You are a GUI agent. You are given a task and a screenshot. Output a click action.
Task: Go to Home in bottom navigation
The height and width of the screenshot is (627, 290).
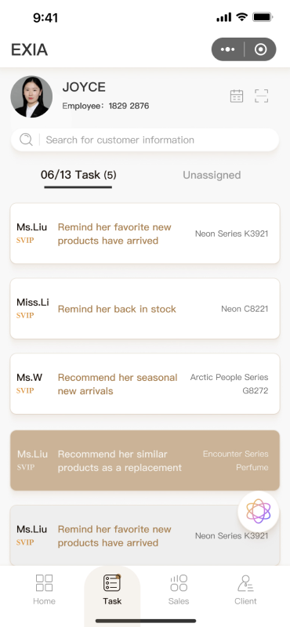coord(44,589)
